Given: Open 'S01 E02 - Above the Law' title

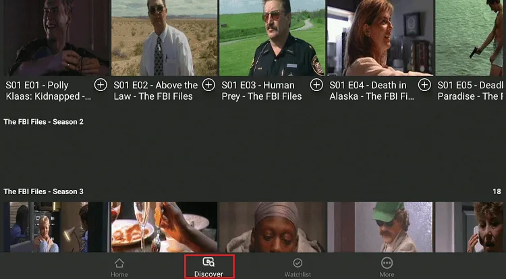Looking at the screenshot, I should click(156, 90).
